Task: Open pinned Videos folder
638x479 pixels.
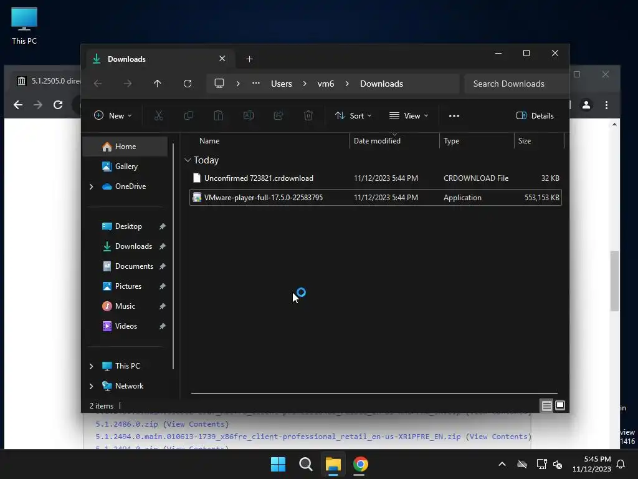Action: click(x=125, y=326)
